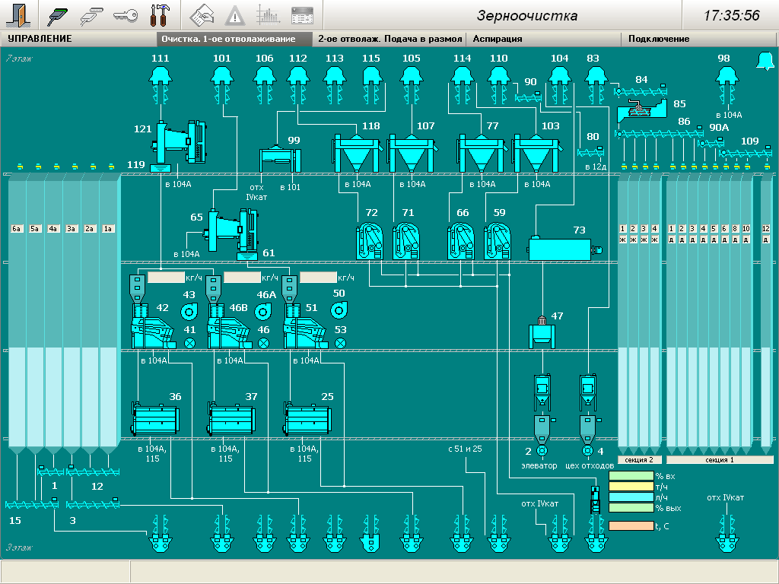Select motor unit 47

[541, 332]
